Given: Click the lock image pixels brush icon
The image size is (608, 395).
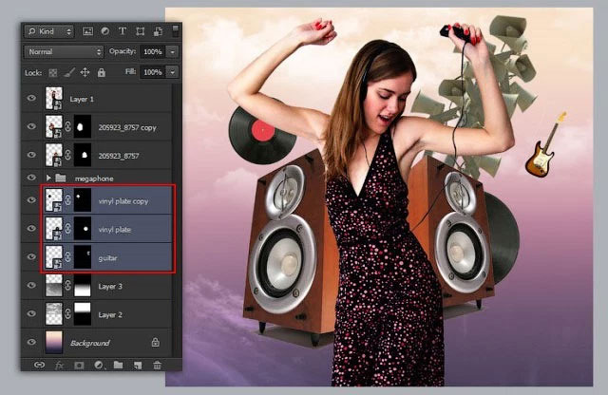Looking at the screenshot, I should pyautogui.click(x=69, y=72).
